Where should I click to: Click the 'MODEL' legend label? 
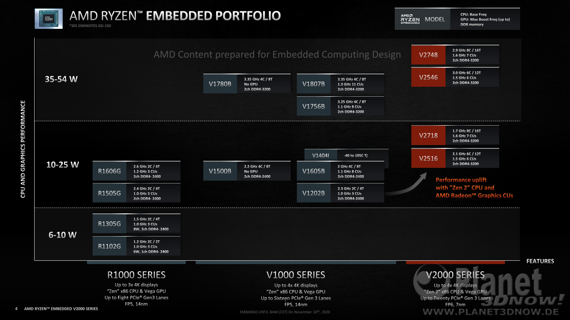point(435,19)
